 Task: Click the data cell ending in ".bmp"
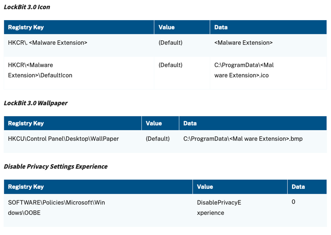pyautogui.click(x=243, y=139)
